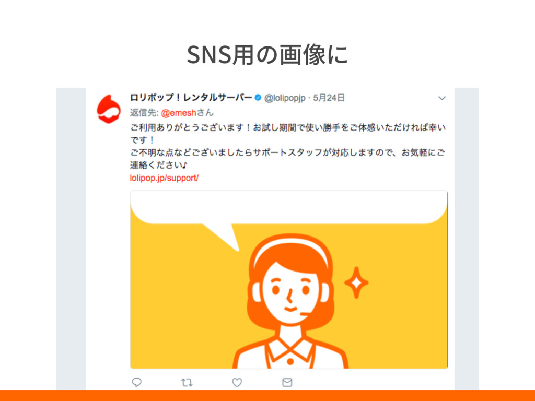The image size is (535, 401).
Task: Open the lolipop.jp/support/ link
Action: [164, 178]
